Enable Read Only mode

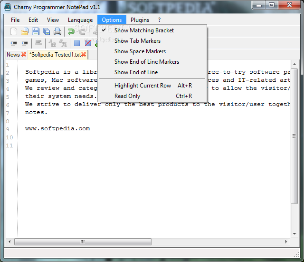[152, 96]
